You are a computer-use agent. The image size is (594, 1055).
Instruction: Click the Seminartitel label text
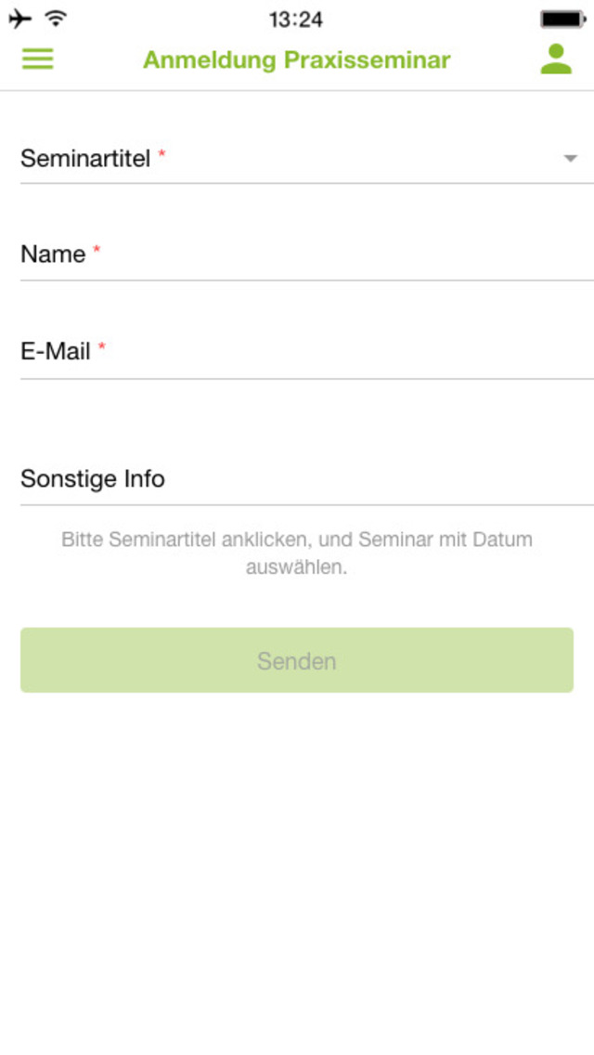[85, 159]
